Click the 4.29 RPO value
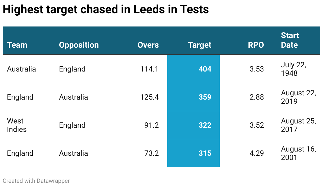The image size is (323, 187). pyautogui.click(x=257, y=153)
